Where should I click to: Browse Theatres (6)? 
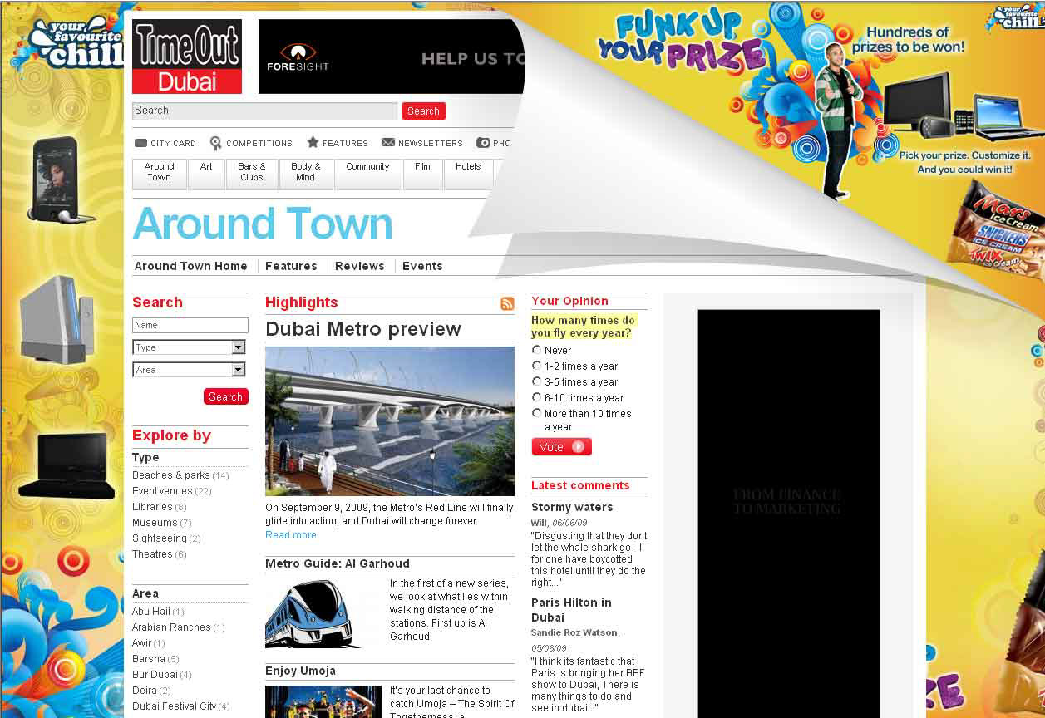[160, 554]
